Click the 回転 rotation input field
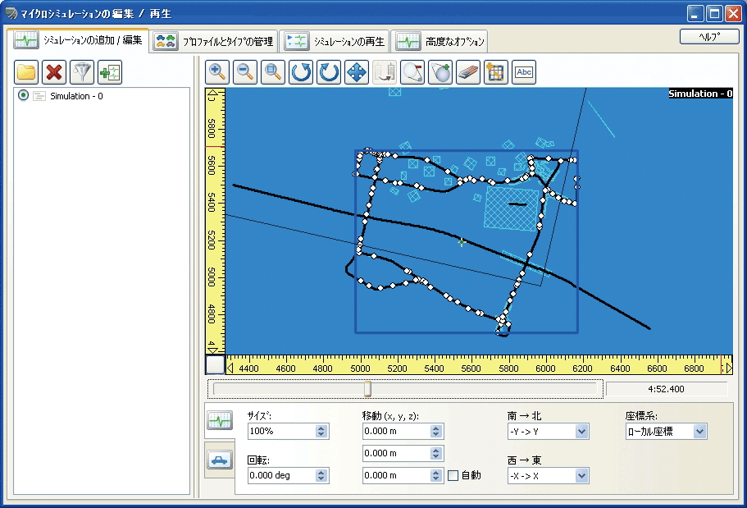This screenshot has height=508, width=747. click(x=280, y=475)
